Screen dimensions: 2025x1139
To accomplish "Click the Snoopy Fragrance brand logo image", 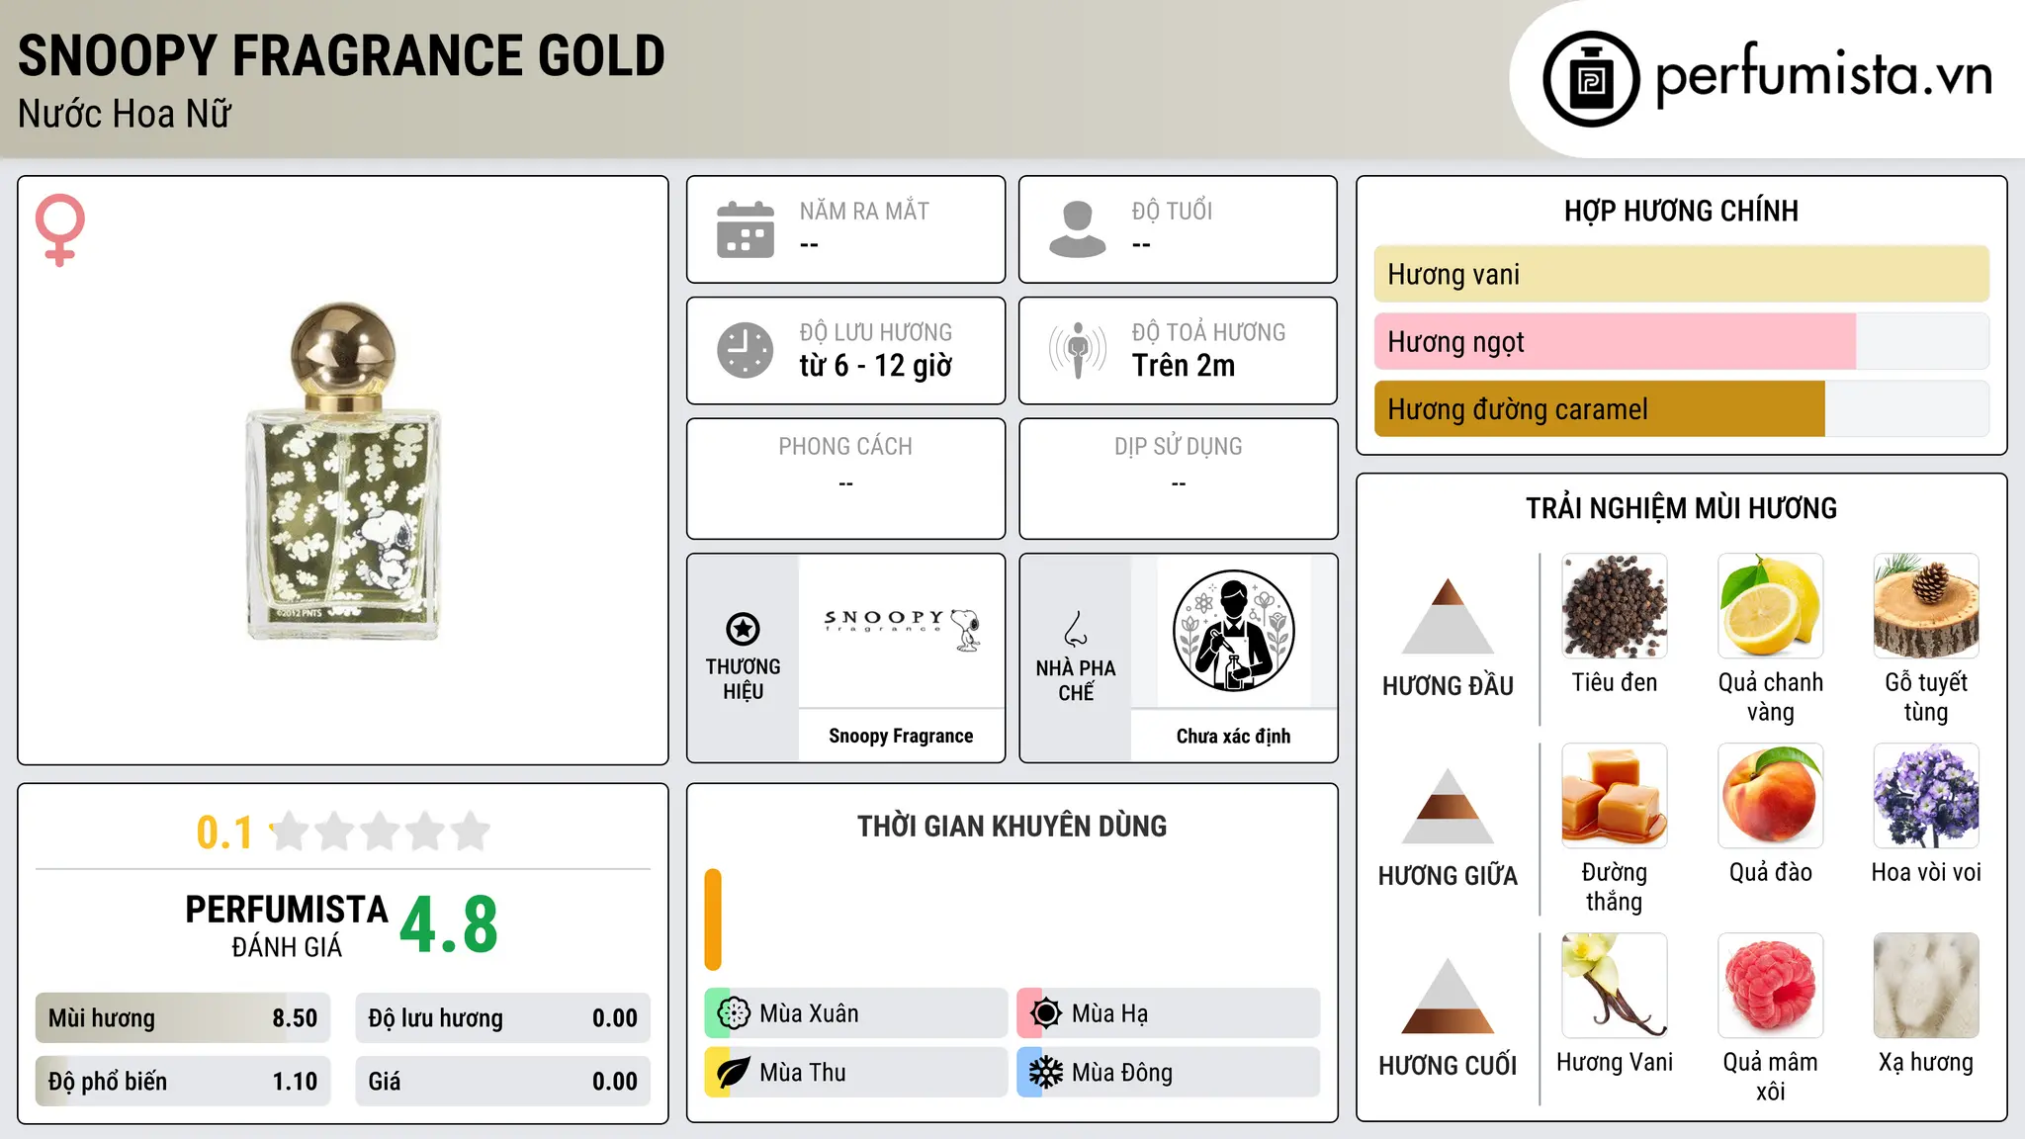I will [901, 630].
